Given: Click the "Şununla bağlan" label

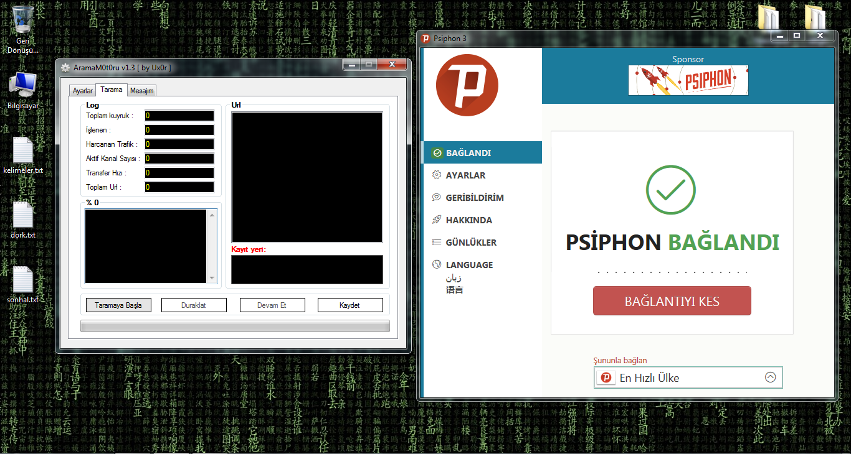Looking at the screenshot, I should click(x=620, y=360).
